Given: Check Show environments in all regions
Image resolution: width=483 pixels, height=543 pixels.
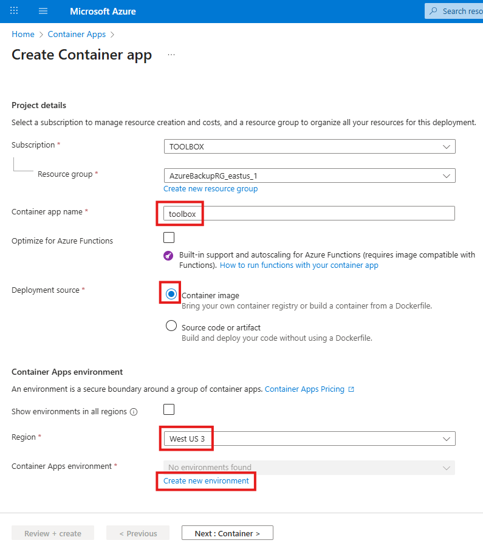Looking at the screenshot, I should pyautogui.click(x=168, y=409).
